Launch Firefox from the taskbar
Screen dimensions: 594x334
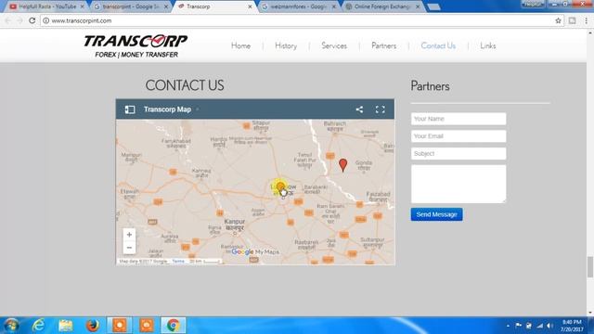tap(92, 326)
